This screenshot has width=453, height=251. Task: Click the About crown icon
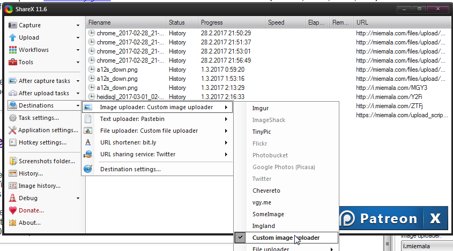(x=12, y=223)
